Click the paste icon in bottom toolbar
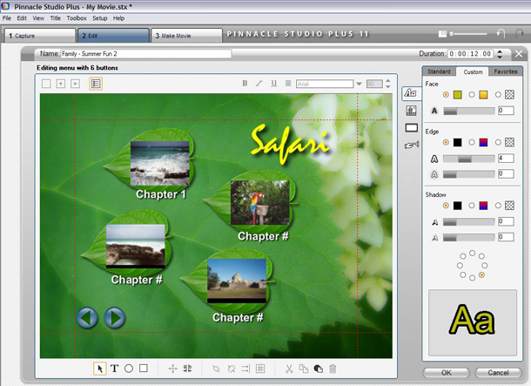This screenshot has width=531, height=386. (319, 369)
